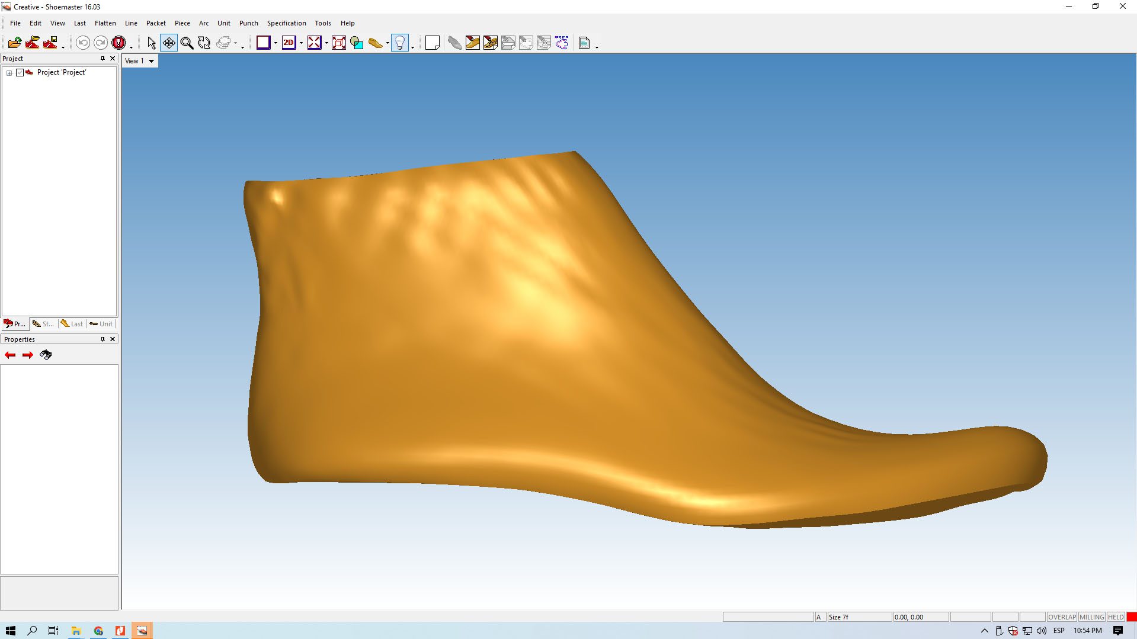Switch to 2D view mode icon
The width and height of the screenshot is (1137, 639).
[289, 43]
